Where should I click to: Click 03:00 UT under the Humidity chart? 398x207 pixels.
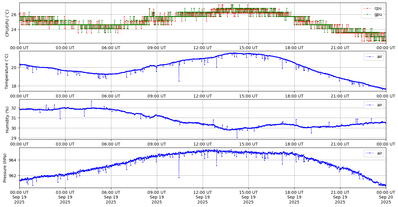click(65, 144)
